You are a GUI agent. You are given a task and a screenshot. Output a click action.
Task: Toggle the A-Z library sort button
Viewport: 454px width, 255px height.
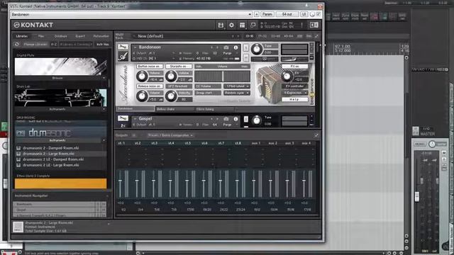54,44
